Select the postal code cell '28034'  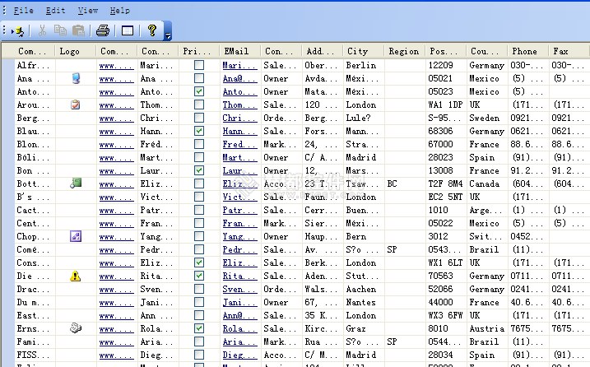(446, 355)
